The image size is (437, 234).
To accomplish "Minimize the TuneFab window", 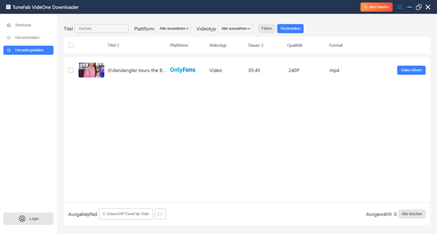I will pyautogui.click(x=409, y=7).
